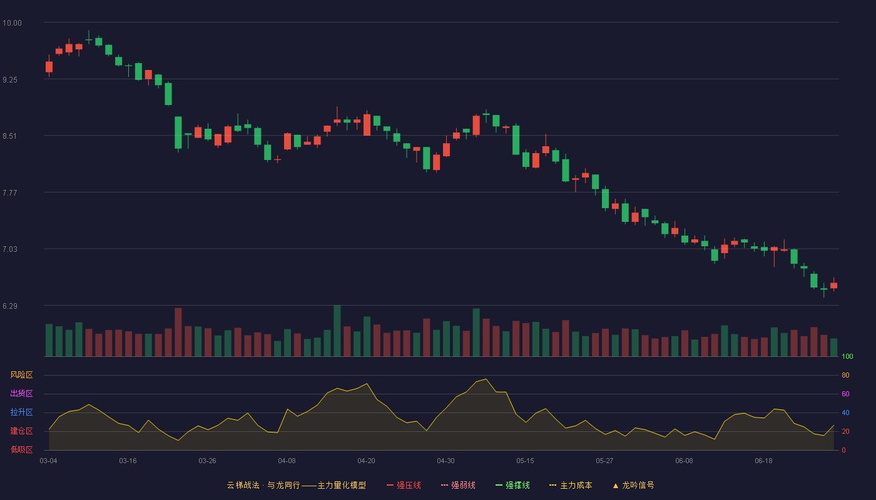
Task: Toggle the 强压线 red legend marker
Action: (x=404, y=485)
